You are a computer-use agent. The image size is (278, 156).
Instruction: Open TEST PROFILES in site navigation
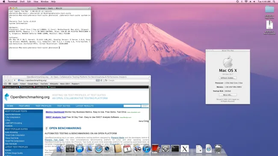(x=44, y=106)
